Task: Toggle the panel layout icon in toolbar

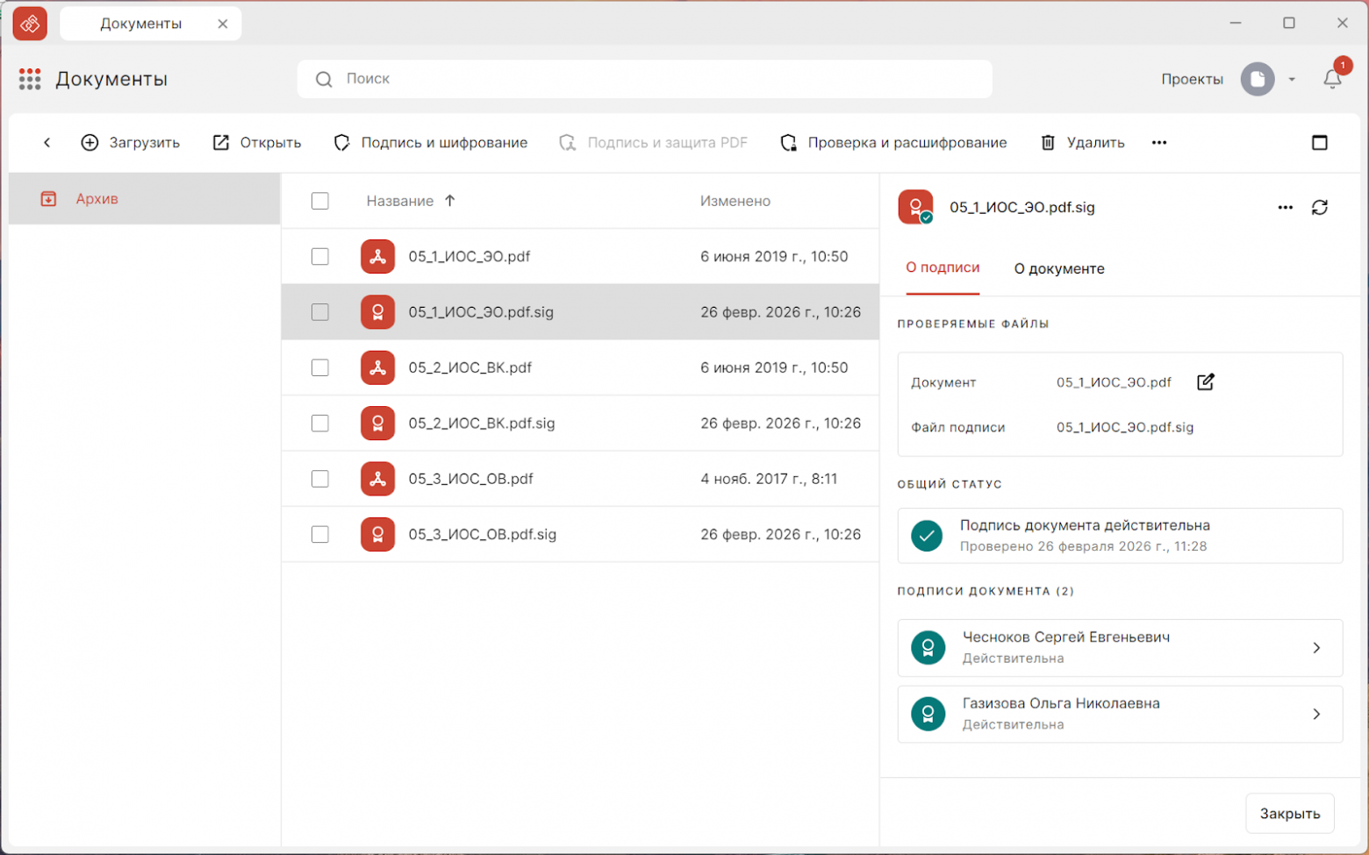Action: [1319, 143]
